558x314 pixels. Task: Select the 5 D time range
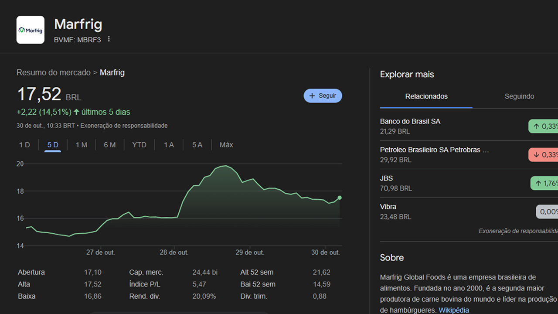[x=53, y=145]
